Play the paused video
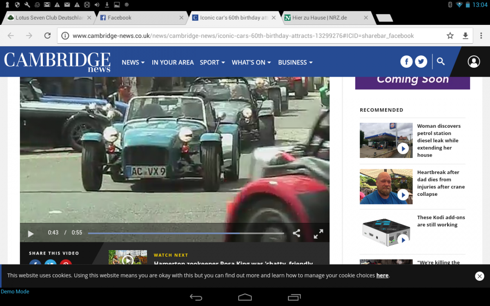The image size is (490, 306). (31, 233)
